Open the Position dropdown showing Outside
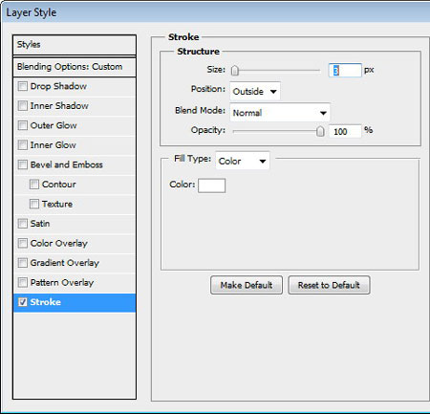This screenshot has height=414, width=430. pos(255,92)
